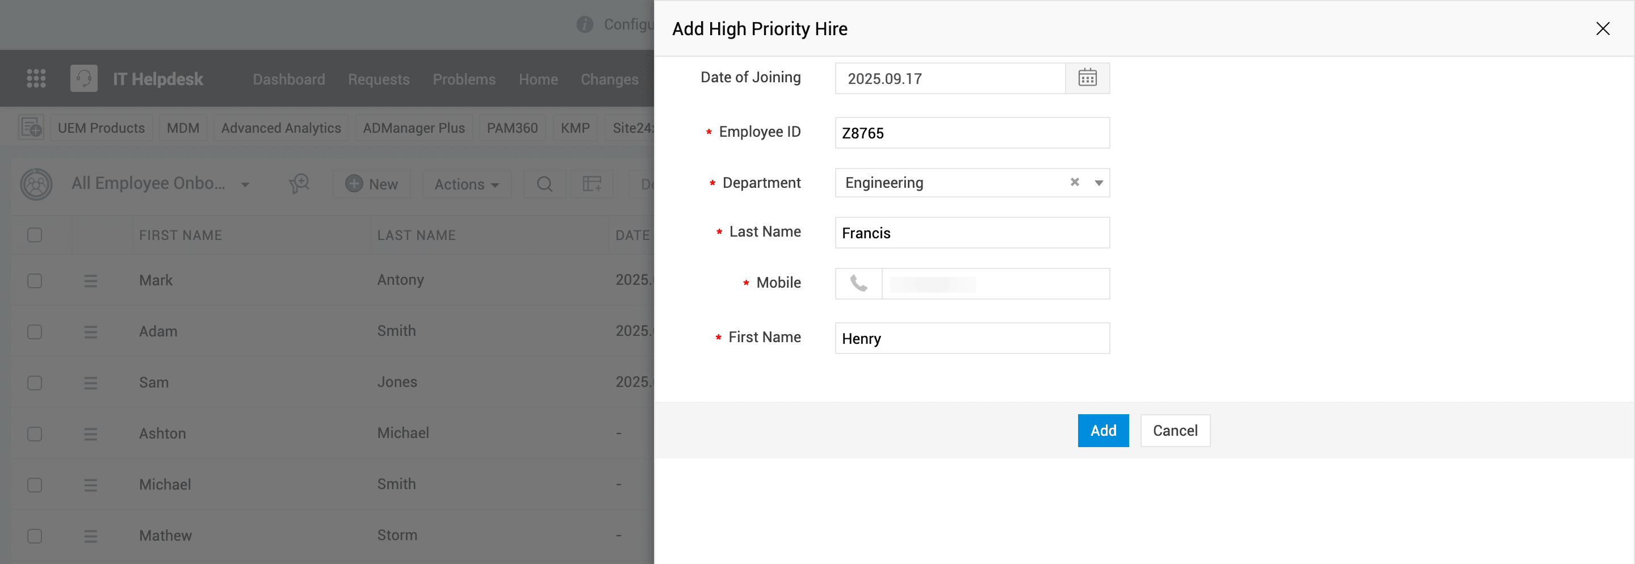Click the IT Helpdesk headset logo
This screenshot has width=1635, height=564.
click(x=84, y=79)
